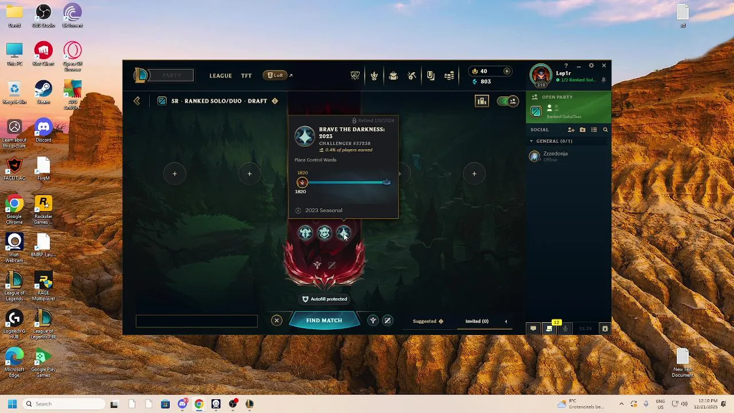This screenshot has height=413, width=734.
Task: Select primary position icon beside Find Match
Action: [373, 321]
